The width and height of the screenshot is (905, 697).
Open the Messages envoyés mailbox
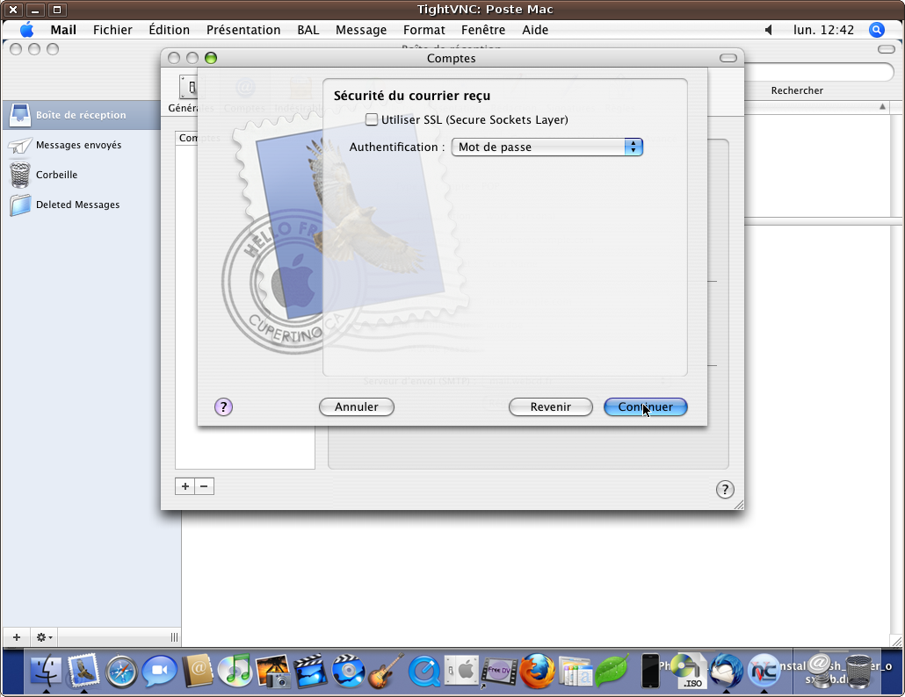[x=78, y=145]
